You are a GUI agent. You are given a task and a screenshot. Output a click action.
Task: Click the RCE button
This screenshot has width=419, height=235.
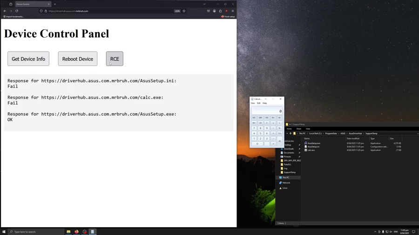pos(115,59)
